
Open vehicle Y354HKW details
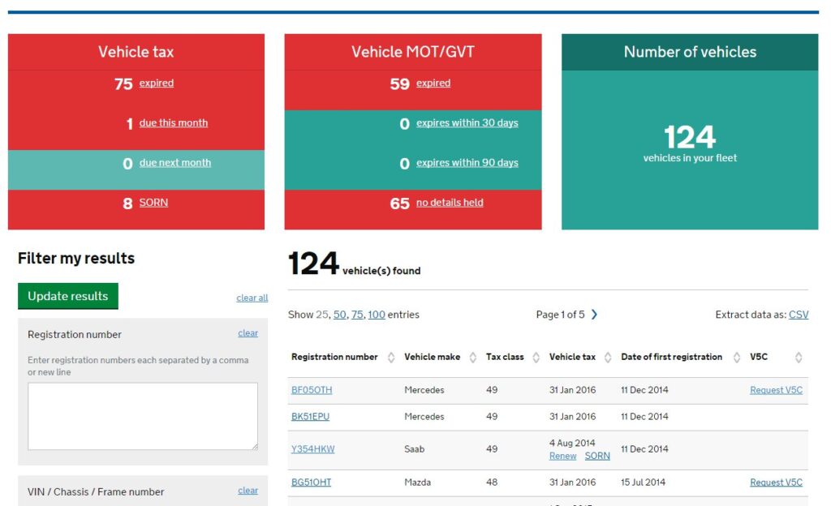[312, 449]
